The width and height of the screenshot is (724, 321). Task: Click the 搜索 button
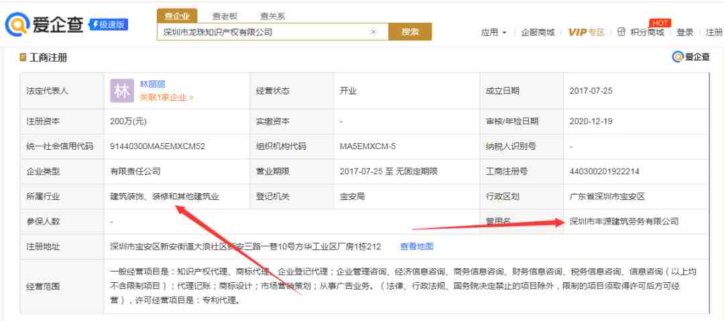pos(410,32)
